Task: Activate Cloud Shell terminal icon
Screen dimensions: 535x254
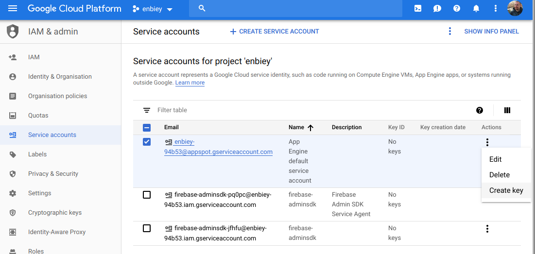Action: [418, 9]
